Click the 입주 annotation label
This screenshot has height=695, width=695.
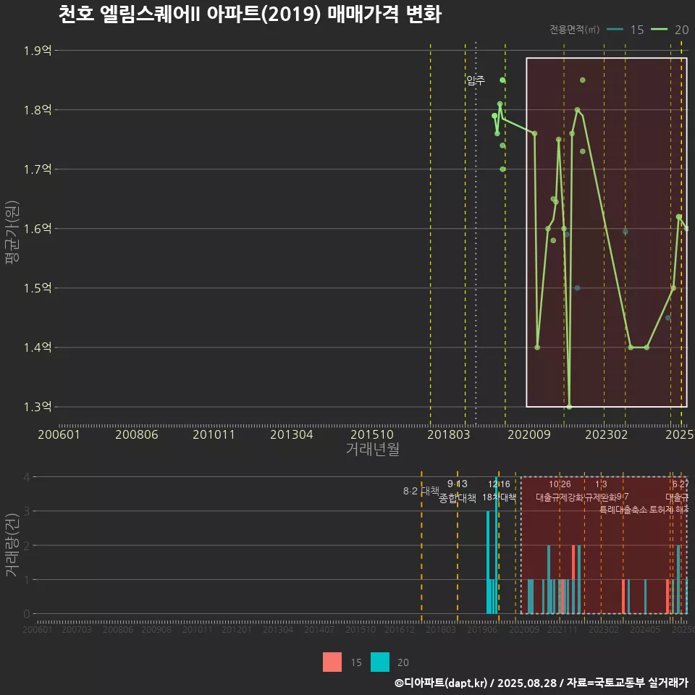point(476,80)
